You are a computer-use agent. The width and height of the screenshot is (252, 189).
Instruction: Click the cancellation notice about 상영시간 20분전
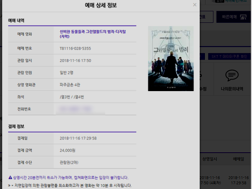click(71, 178)
